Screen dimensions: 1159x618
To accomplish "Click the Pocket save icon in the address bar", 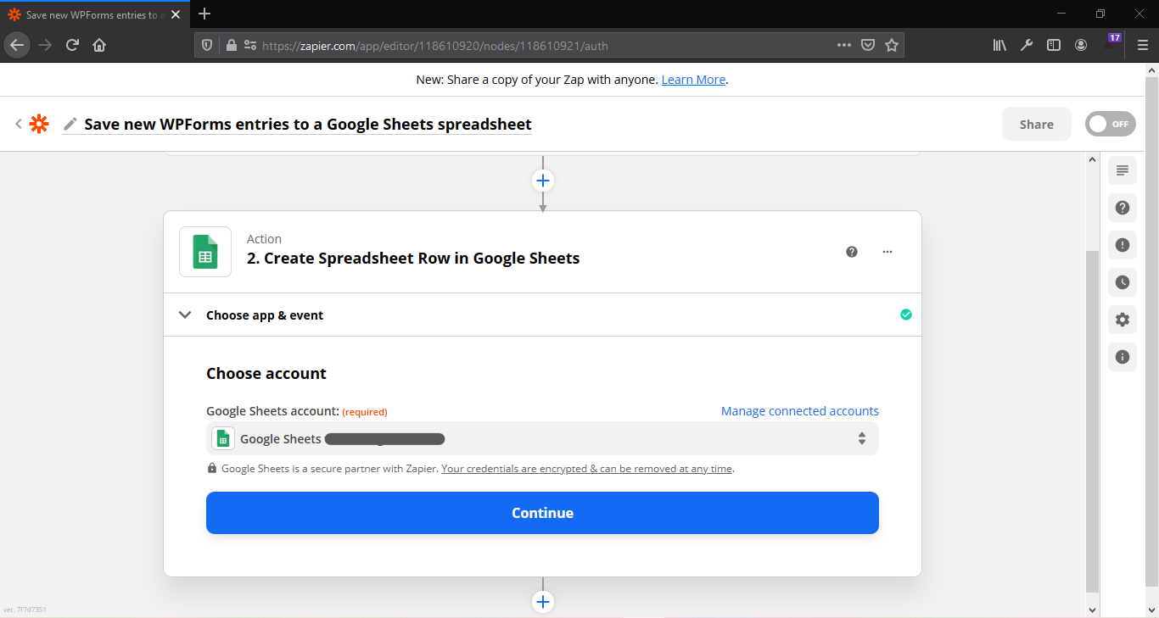I will (x=868, y=45).
